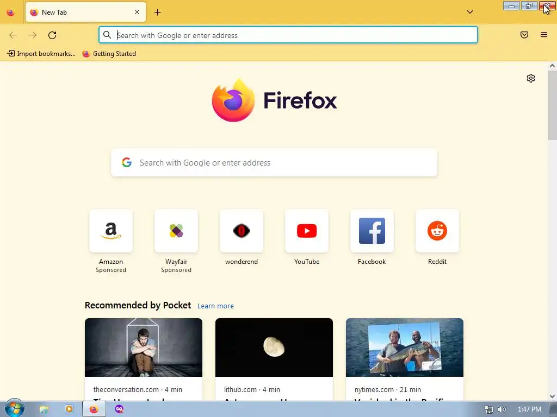Viewport: 557px width, 417px height.
Task: Open the purple mask taskbar icon
Action: tap(119, 409)
